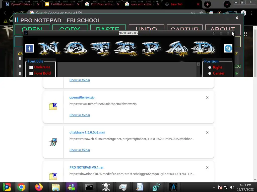This screenshot has height=192, width=257.
Task: Select the Center position radio button
Action: click(x=210, y=73)
